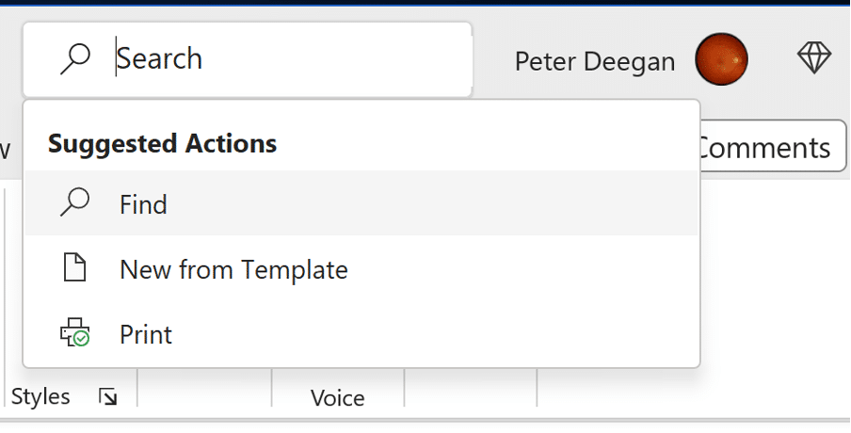Screen dimensions: 851x433
Task: Choose New from Template suggestion
Action: 361,268
